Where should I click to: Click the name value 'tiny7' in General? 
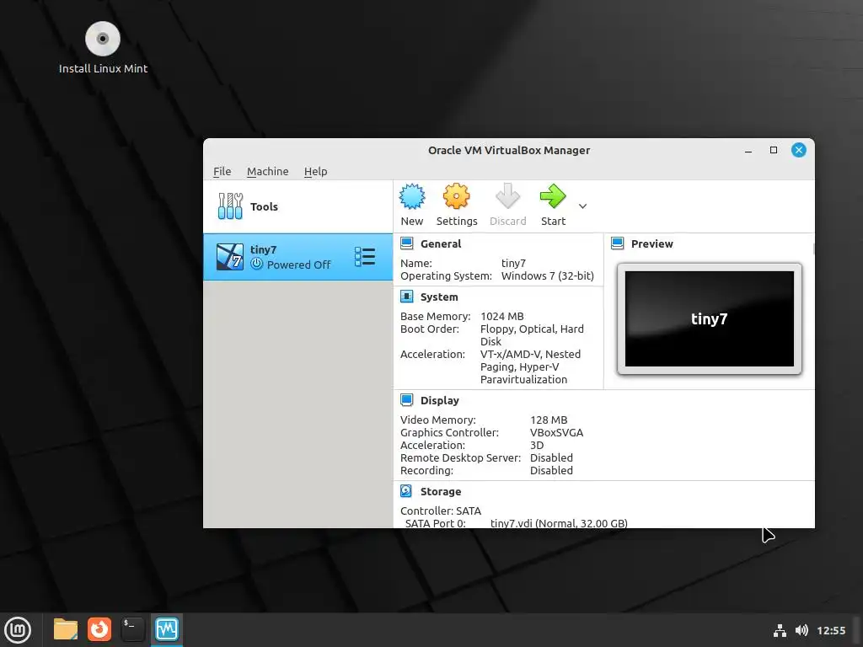tap(513, 263)
